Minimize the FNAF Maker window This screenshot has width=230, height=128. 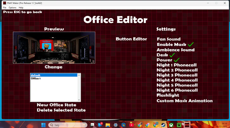tap(208, 3)
